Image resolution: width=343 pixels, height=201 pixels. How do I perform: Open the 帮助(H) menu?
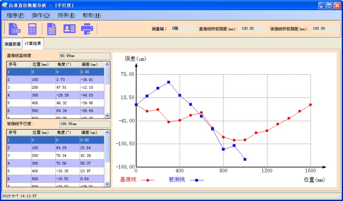coord(91,15)
